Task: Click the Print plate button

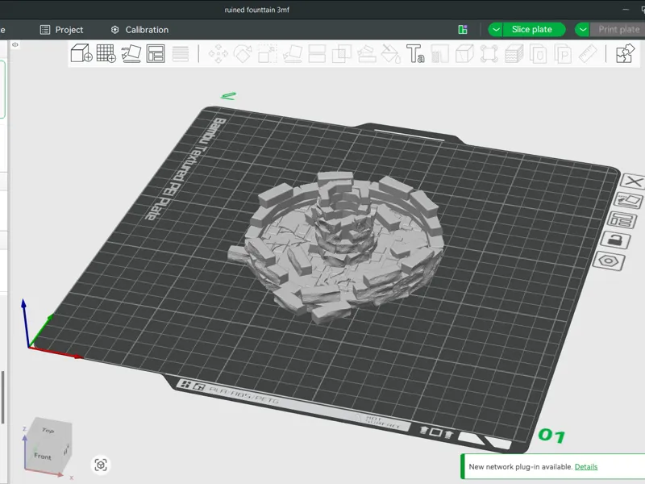Action: (618, 30)
